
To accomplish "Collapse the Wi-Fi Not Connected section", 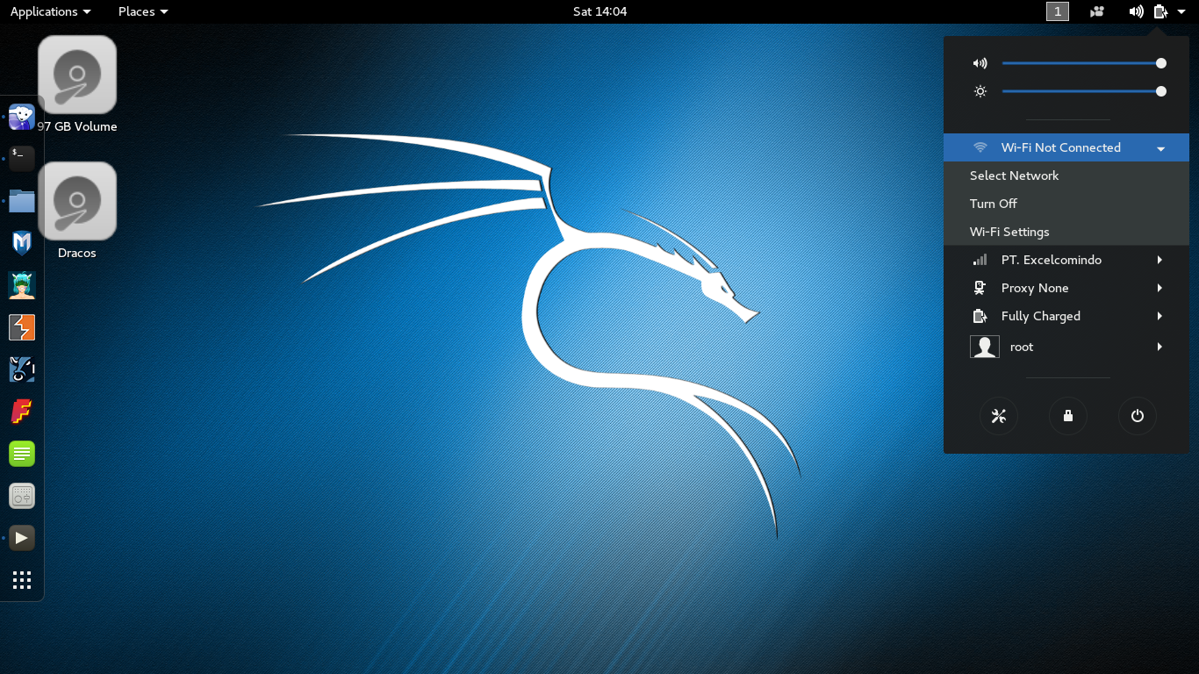I will click(1160, 147).
